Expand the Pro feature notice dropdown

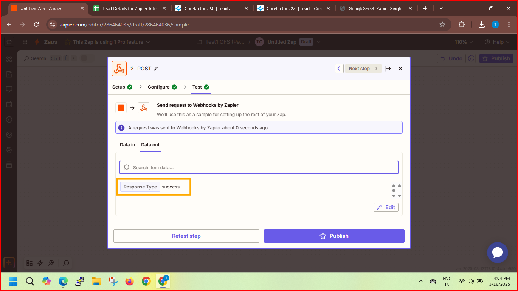pyautogui.click(x=148, y=42)
